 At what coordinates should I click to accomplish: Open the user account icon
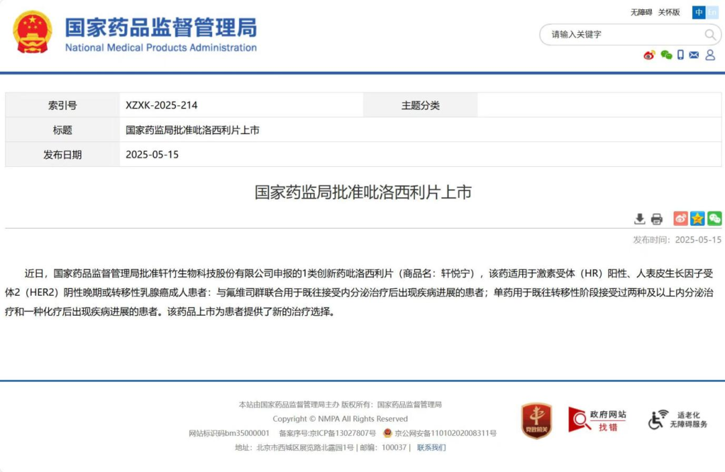[710, 55]
